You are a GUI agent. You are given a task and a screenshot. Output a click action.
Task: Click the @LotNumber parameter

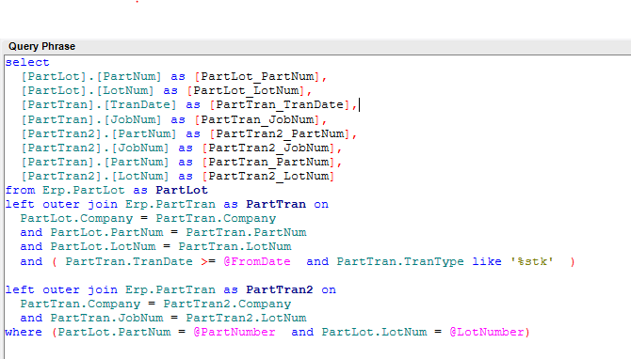487,332
